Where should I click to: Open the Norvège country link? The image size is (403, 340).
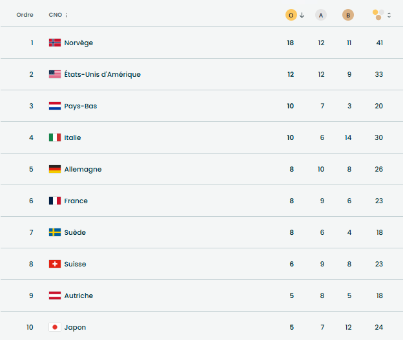pos(79,43)
